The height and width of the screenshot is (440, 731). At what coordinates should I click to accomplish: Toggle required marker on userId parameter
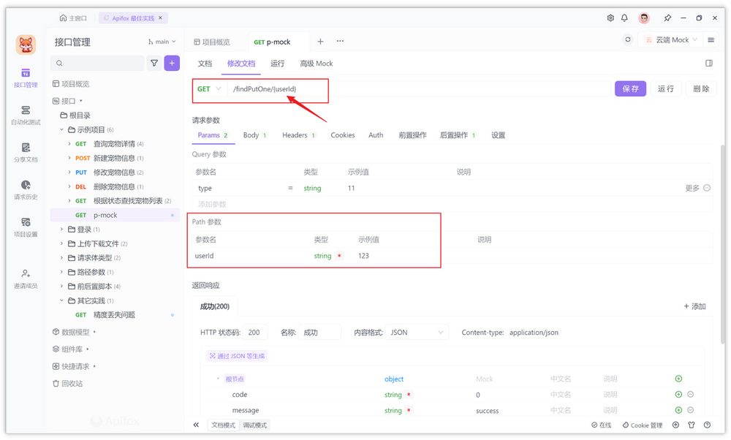click(x=339, y=256)
